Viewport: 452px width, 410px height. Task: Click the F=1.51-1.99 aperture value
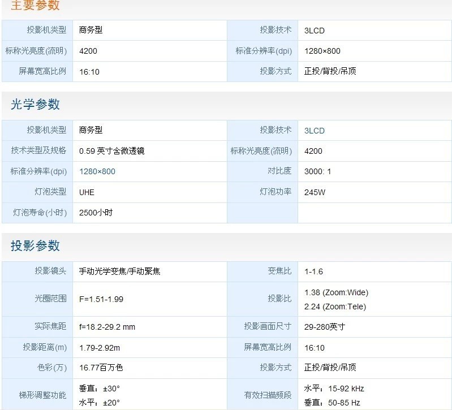[x=101, y=299]
